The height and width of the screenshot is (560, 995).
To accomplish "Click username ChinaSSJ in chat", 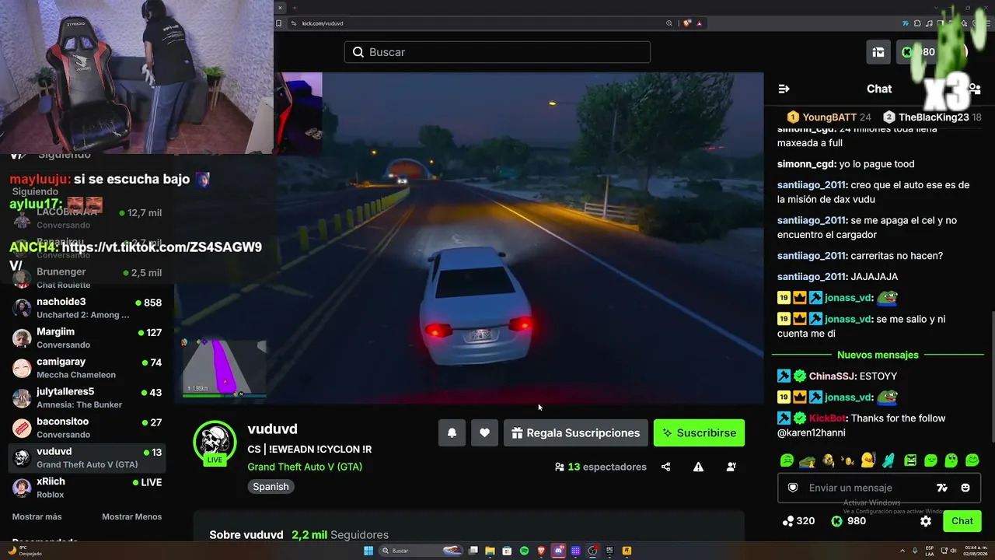I will 831,376.
